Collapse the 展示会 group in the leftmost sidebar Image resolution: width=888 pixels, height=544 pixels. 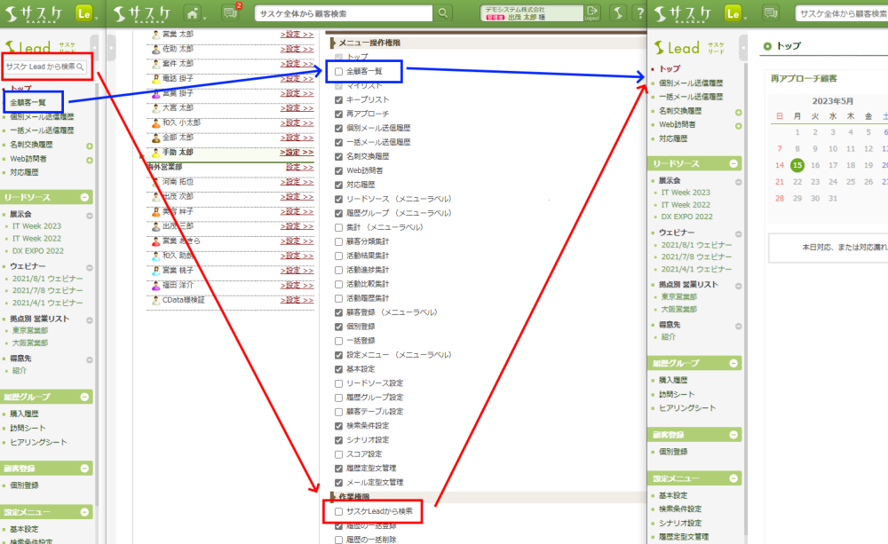pos(90,216)
